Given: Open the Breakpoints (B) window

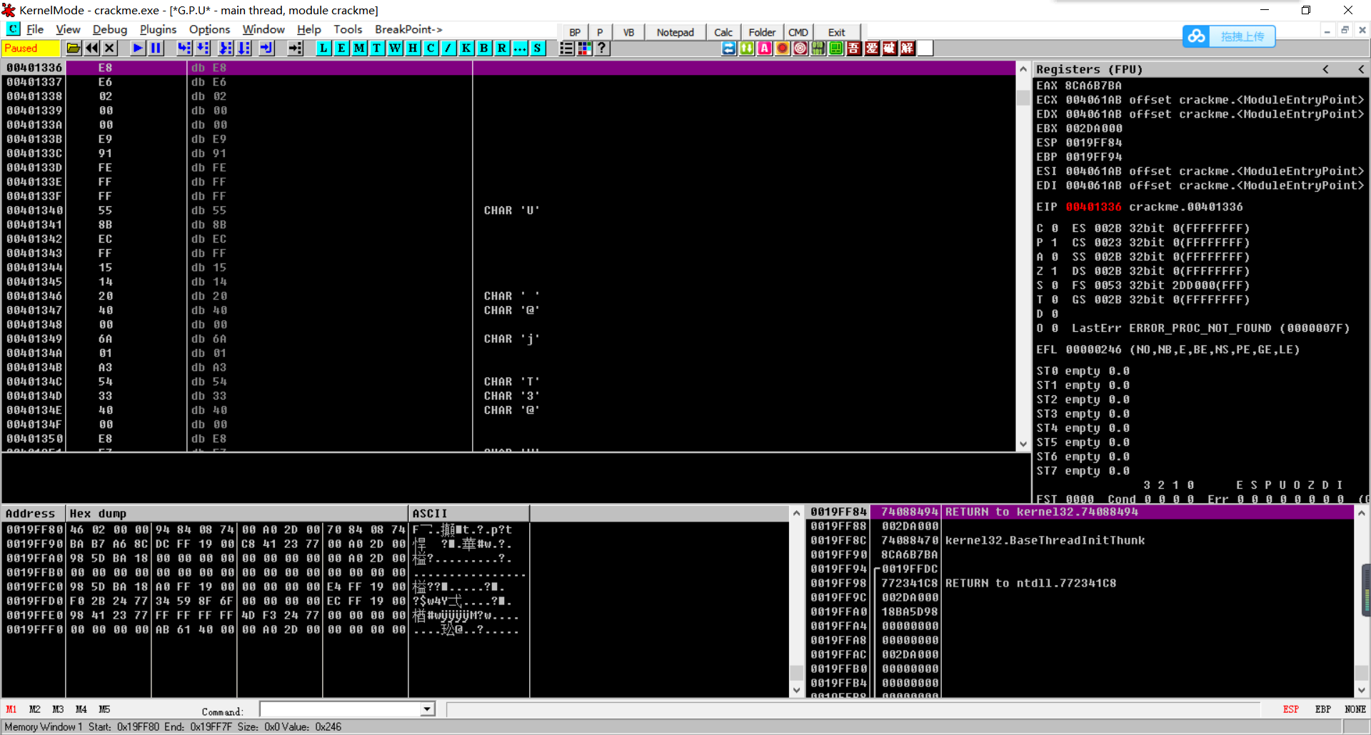Looking at the screenshot, I should point(484,48).
